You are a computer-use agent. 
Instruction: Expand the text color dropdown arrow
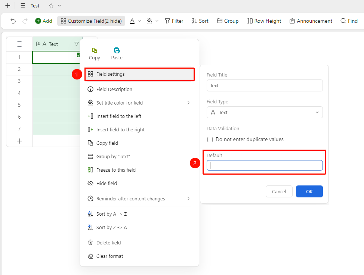click(x=140, y=21)
